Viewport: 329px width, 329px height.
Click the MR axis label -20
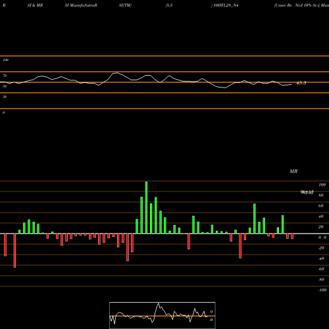[x=321, y=248]
